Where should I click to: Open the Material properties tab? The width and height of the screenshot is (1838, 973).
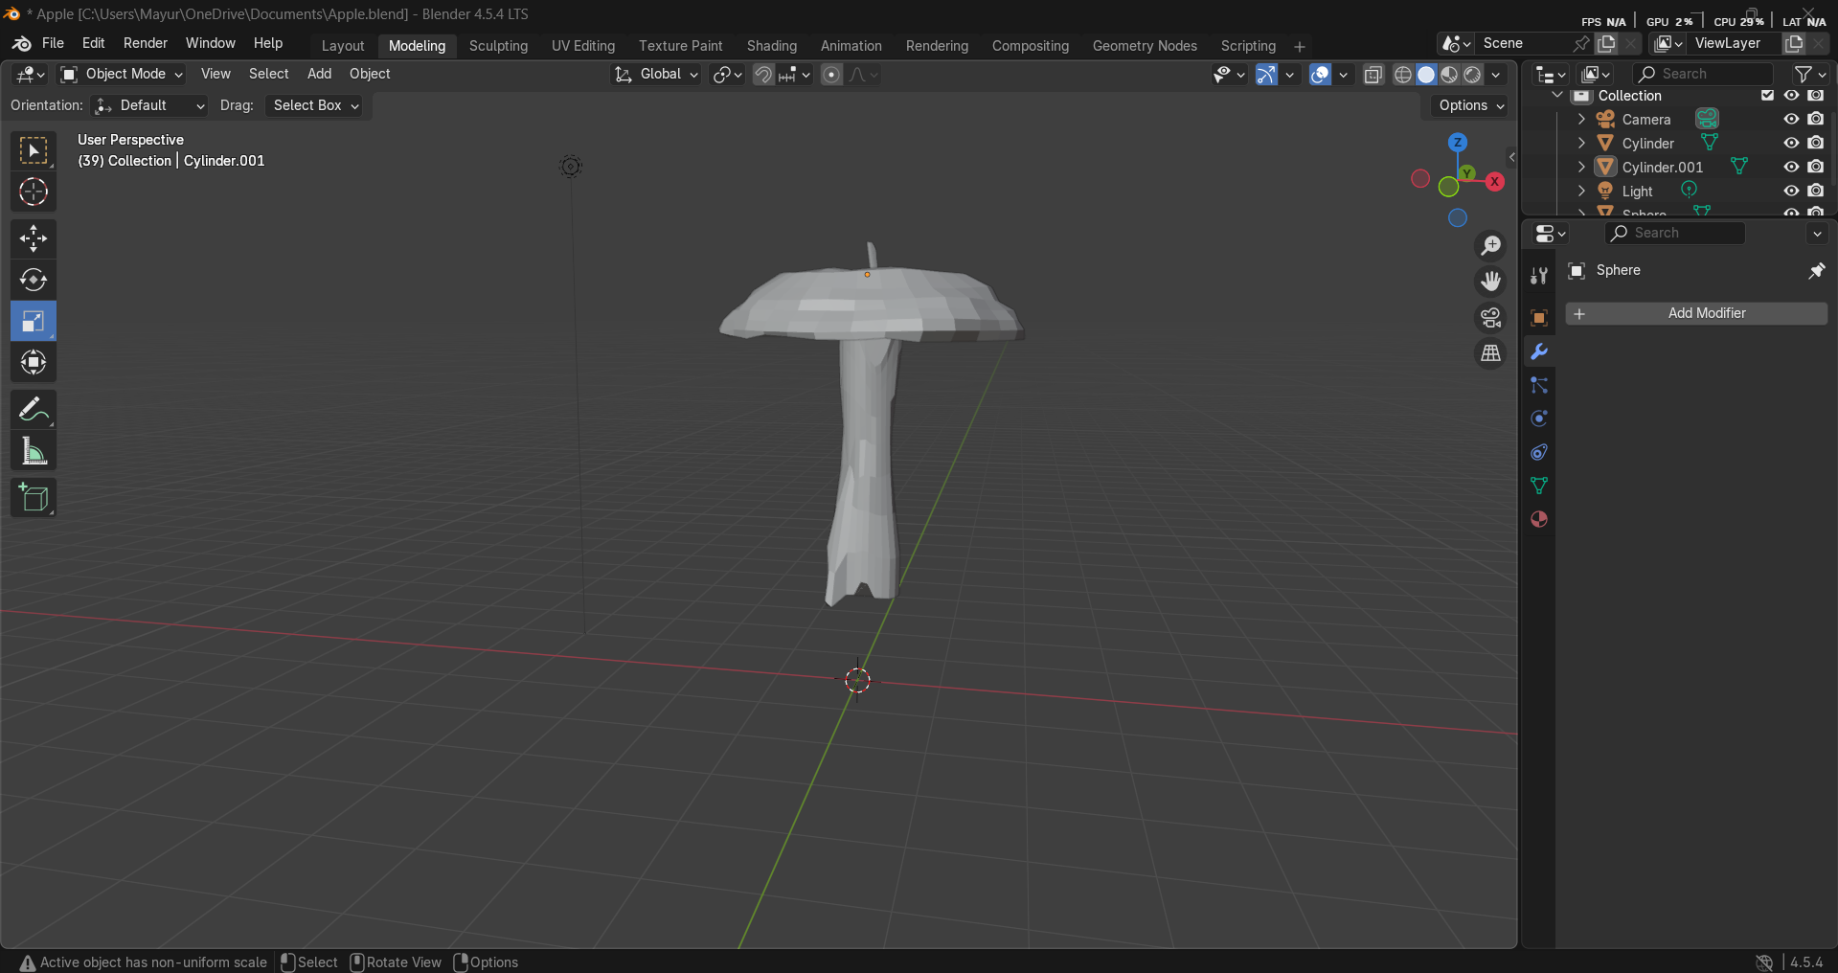tap(1539, 519)
